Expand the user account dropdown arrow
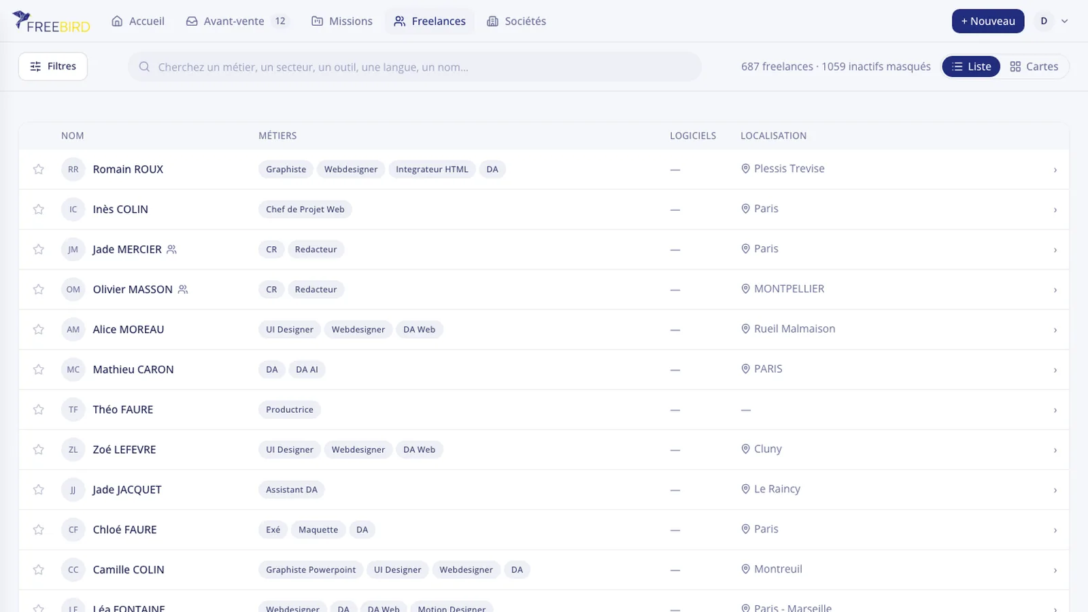 coord(1065,21)
